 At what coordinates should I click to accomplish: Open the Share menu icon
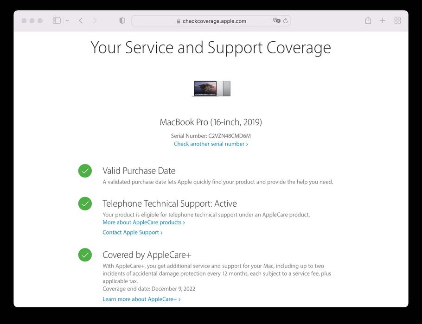pos(368,20)
